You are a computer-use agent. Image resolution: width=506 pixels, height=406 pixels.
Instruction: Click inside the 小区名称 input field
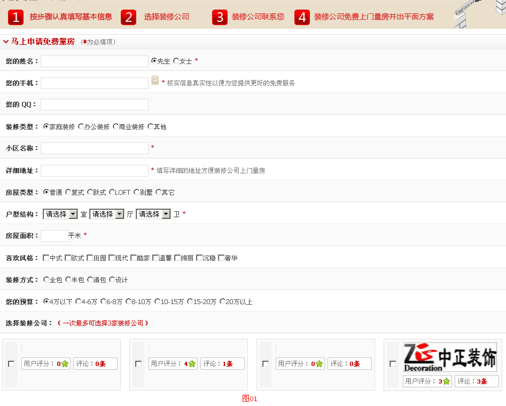[94, 148]
